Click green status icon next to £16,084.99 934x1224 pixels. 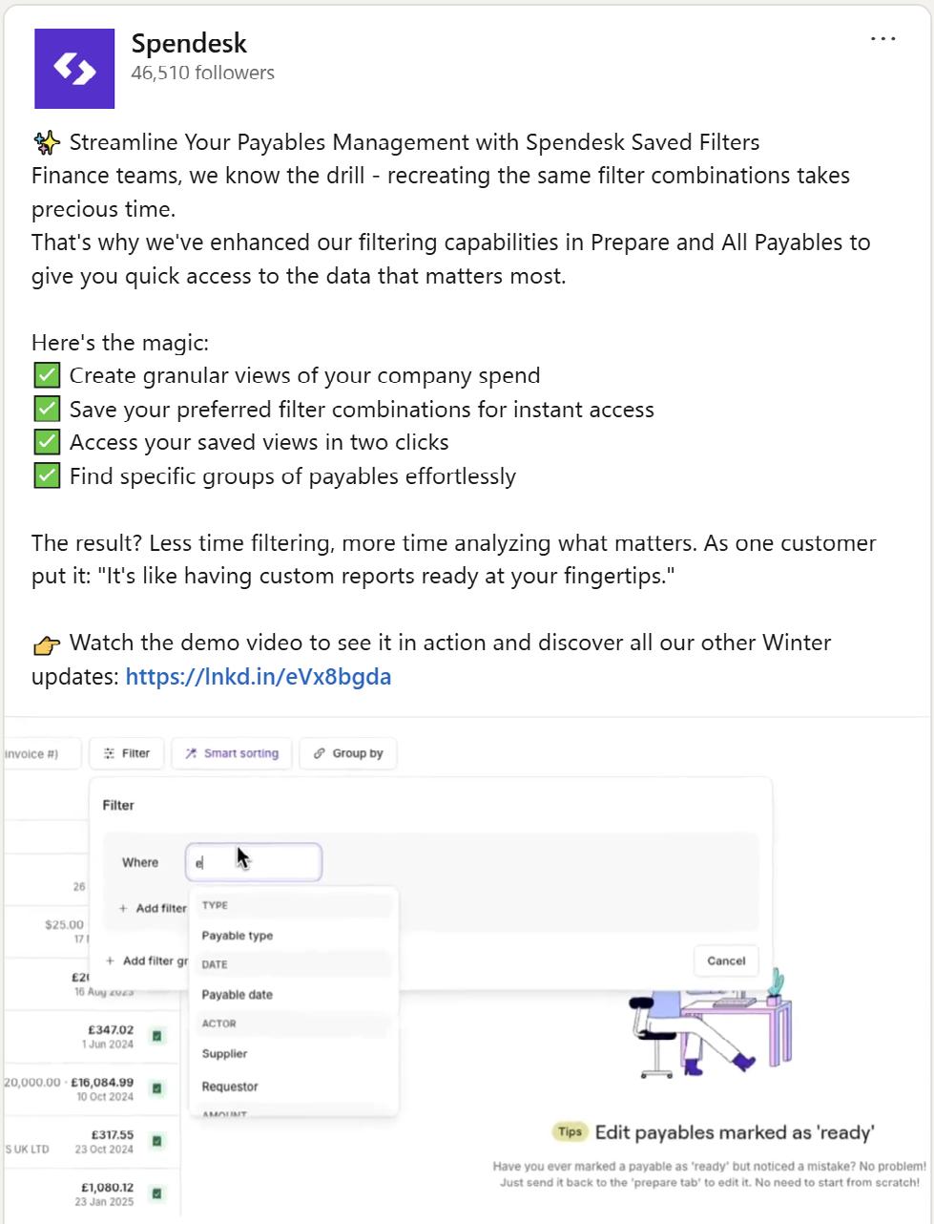157,1088
